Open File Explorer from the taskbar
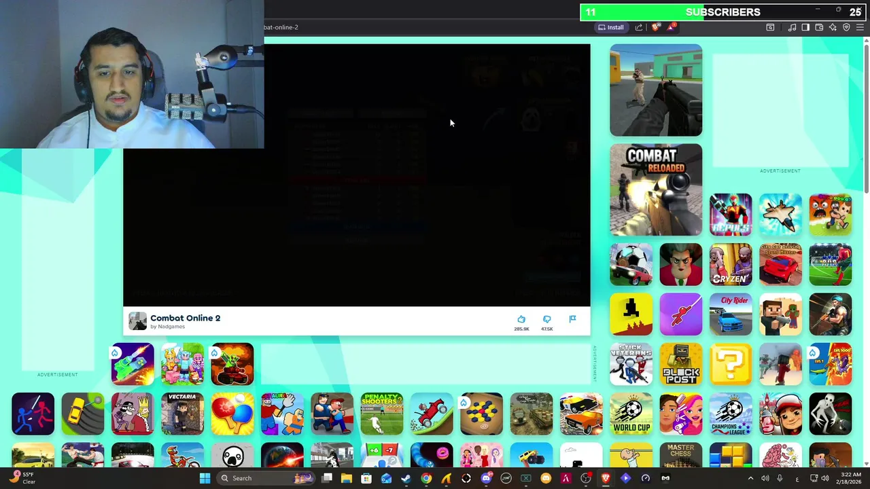 click(347, 478)
